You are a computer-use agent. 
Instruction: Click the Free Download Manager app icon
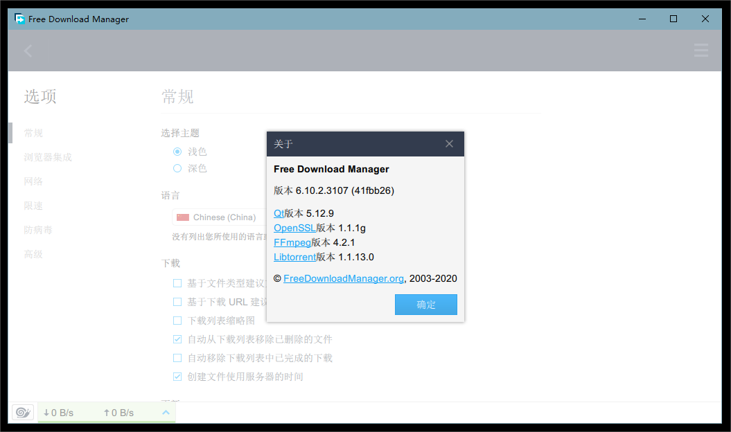point(19,19)
